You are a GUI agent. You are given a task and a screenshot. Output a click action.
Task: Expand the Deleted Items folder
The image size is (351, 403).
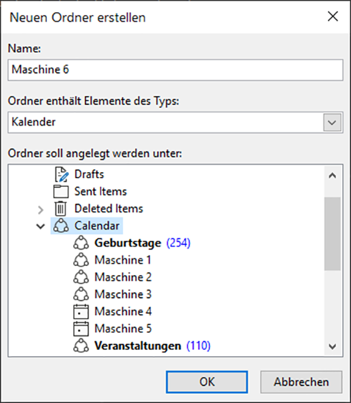point(40,209)
